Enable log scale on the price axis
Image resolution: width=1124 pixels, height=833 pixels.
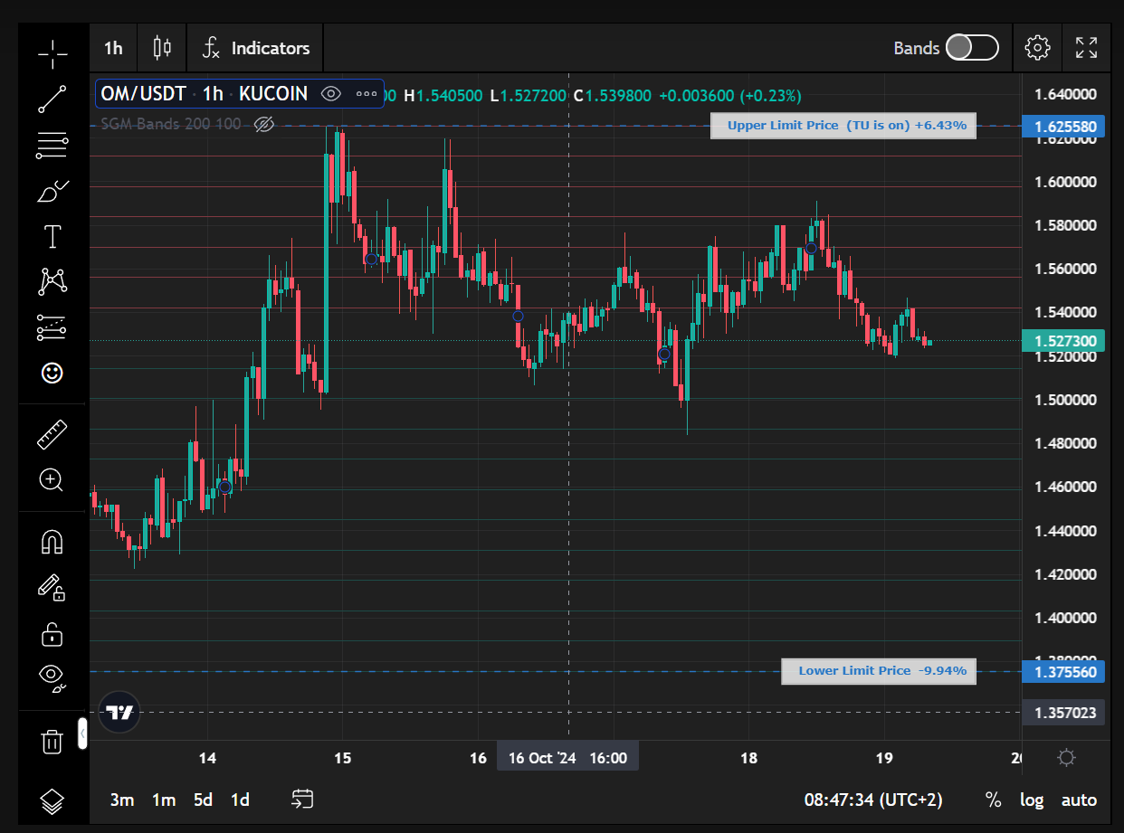[1032, 800]
